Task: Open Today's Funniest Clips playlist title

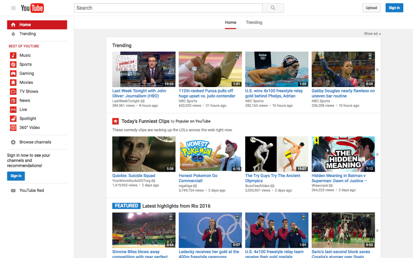Action: (145, 121)
